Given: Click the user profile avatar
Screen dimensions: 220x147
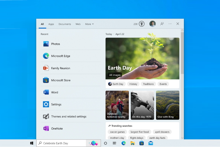Looking at the screenshot, I should (153, 24).
